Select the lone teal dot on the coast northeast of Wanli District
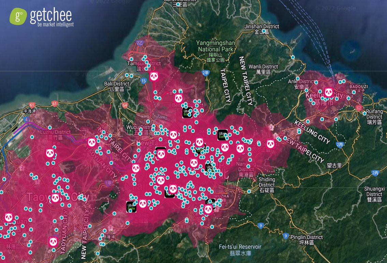387x263 pixels. tap(293, 57)
